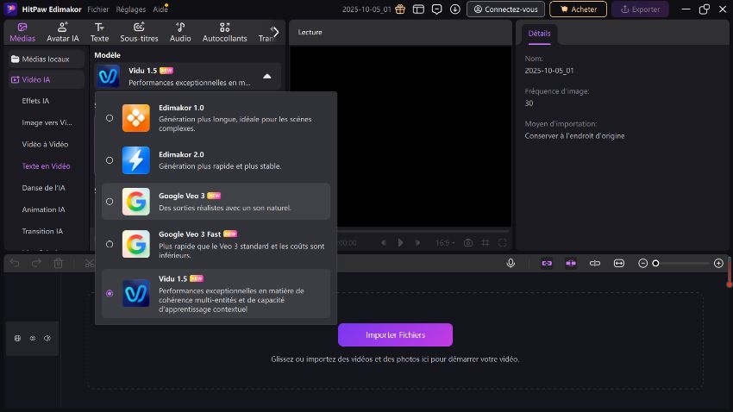Toggle track visibility eye icon
Viewport: 733px width, 412px height.
[x=32, y=338]
